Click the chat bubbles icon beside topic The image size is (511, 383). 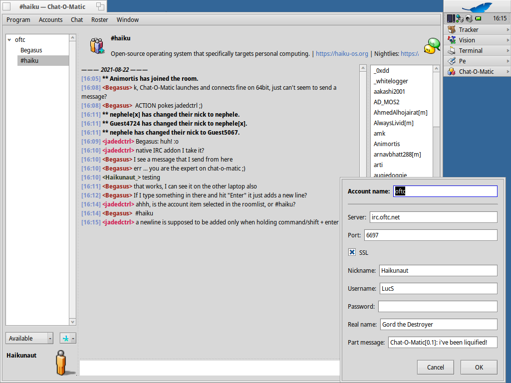click(x=432, y=46)
